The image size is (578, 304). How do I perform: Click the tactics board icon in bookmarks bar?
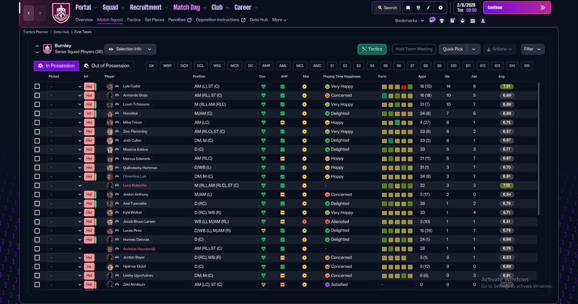[x=452, y=20]
